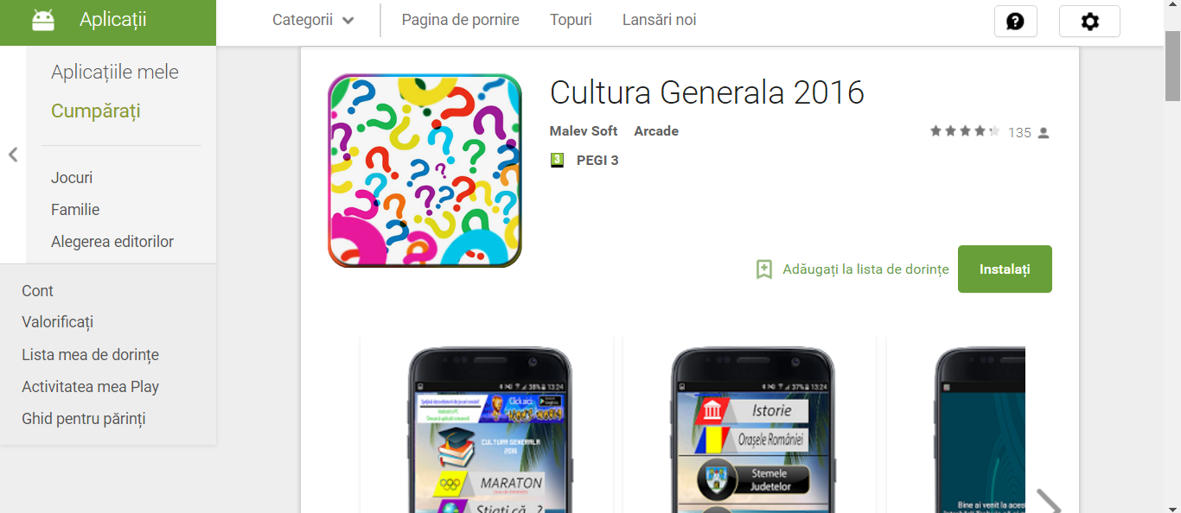Open the Cultura Generala app icon
The width and height of the screenshot is (1181, 513).
pyautogui.click(x=425, y=170)
